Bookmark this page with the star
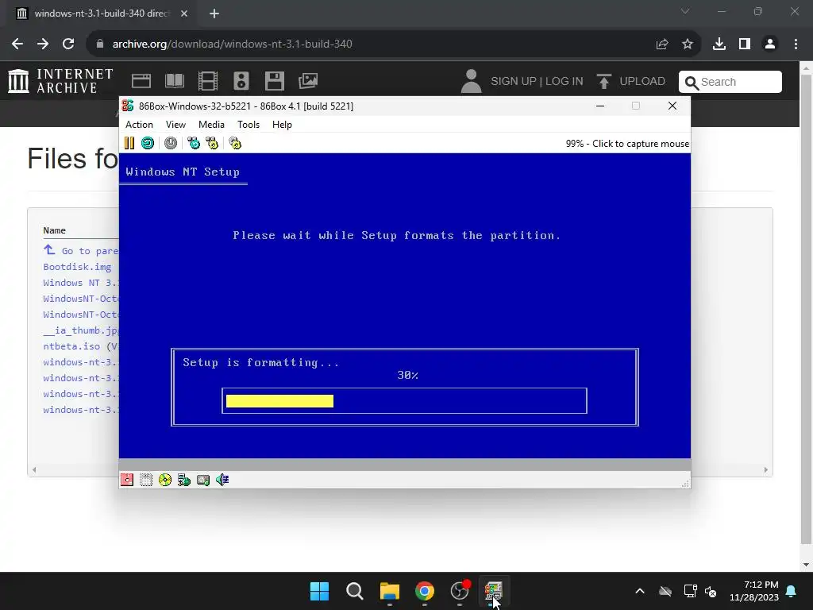Image resolution: width=813 pixels, height=610 pixels. click(x=688, y=44)
